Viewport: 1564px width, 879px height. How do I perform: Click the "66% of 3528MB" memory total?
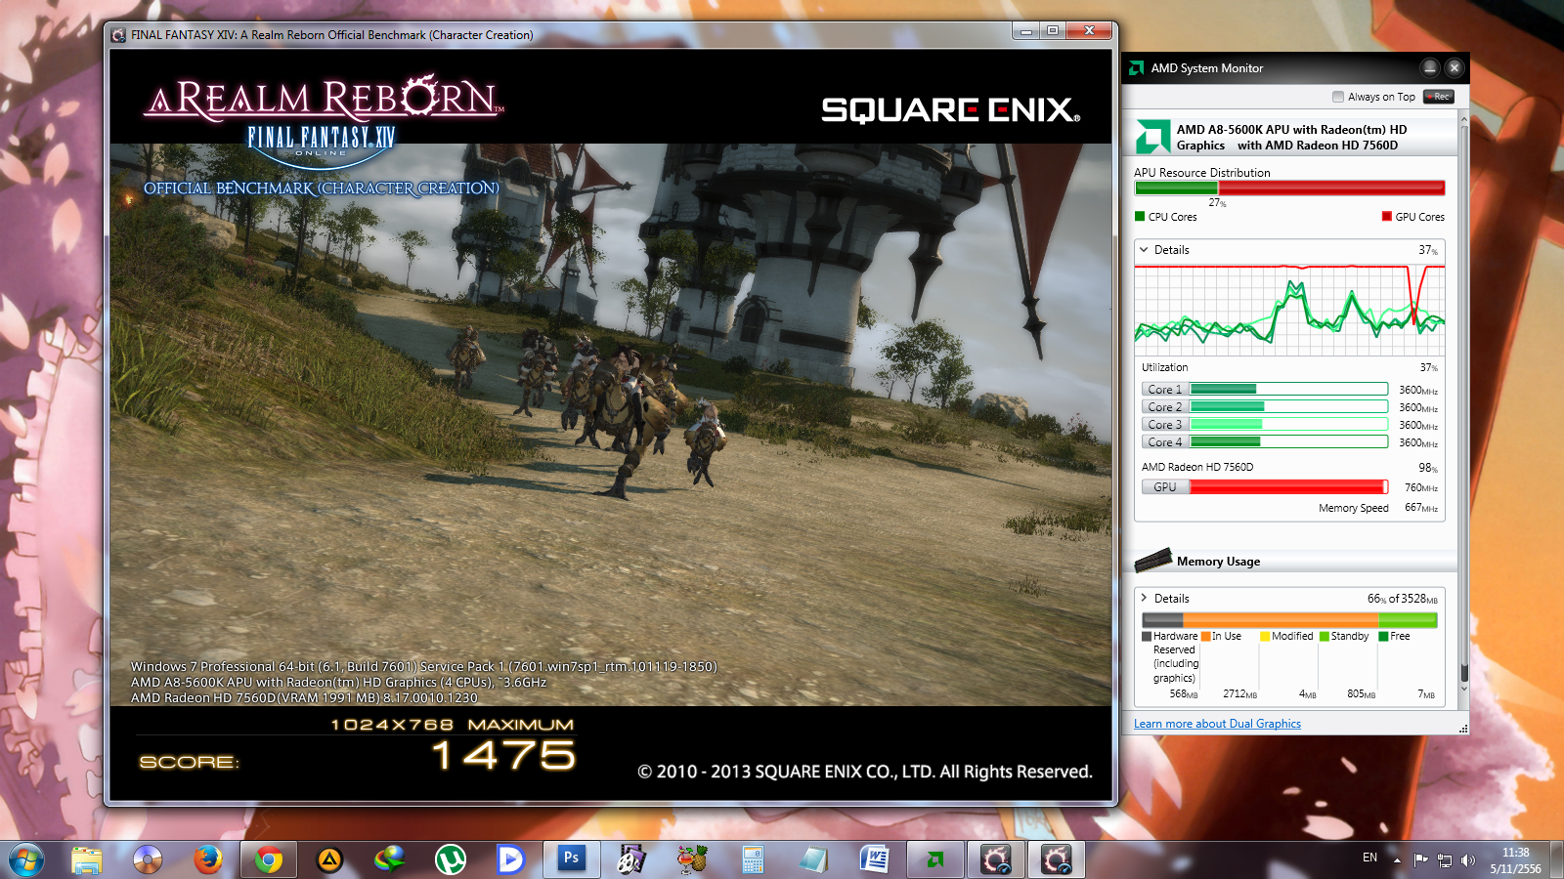(1403, 599)
